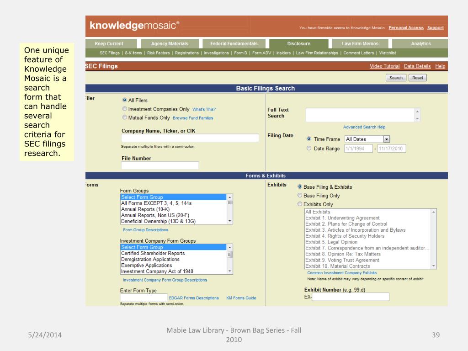Go to the Law Firm Memos tab
The height and width of the screenshot is (351, 468).
(360, 43)
